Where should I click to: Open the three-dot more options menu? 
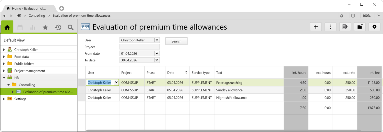click(x=330, y=27)
